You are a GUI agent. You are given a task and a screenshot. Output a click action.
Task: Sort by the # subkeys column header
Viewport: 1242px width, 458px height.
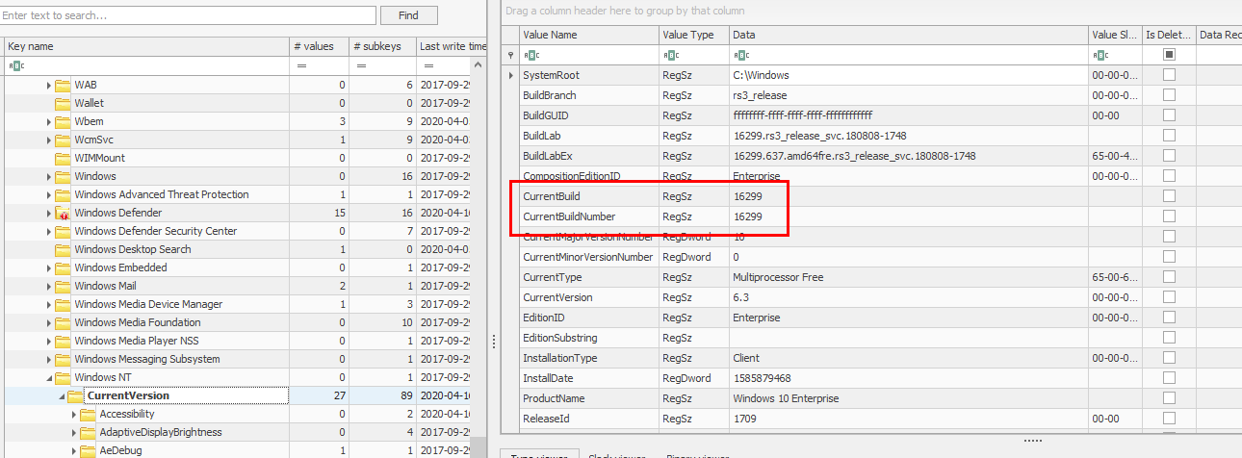[x=380, y=46]
